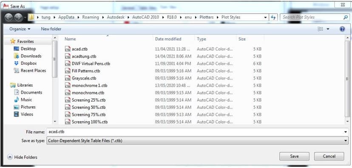Screen dimensions: 352x168
Task: Click the CTB icon of monochrome.ctb
Action: point(68,93)
